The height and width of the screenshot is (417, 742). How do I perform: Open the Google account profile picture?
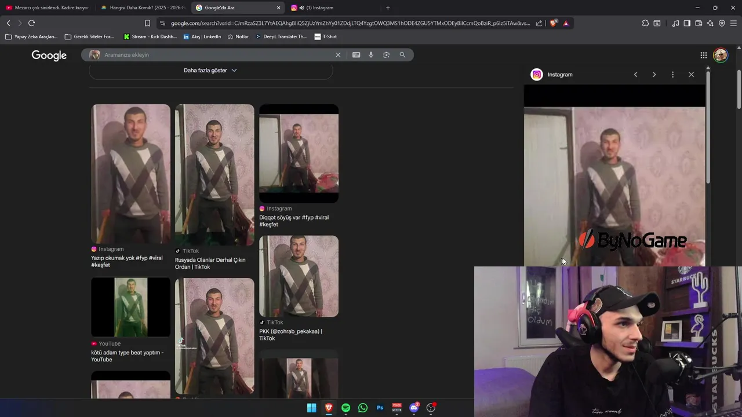coord(721,55)
